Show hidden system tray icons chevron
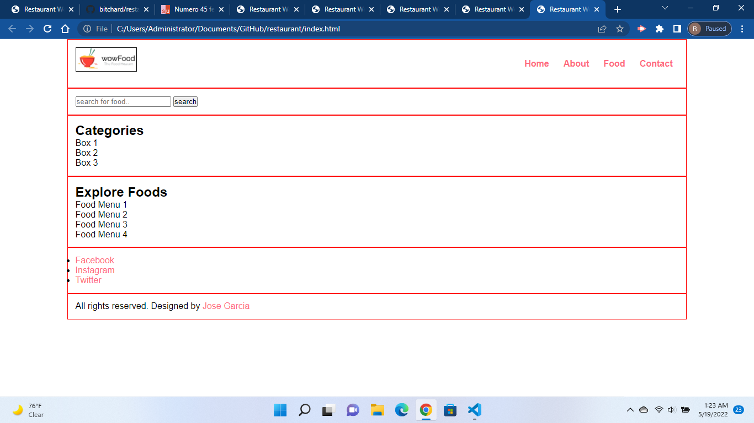The image size is (754, 423). (630, 410)
